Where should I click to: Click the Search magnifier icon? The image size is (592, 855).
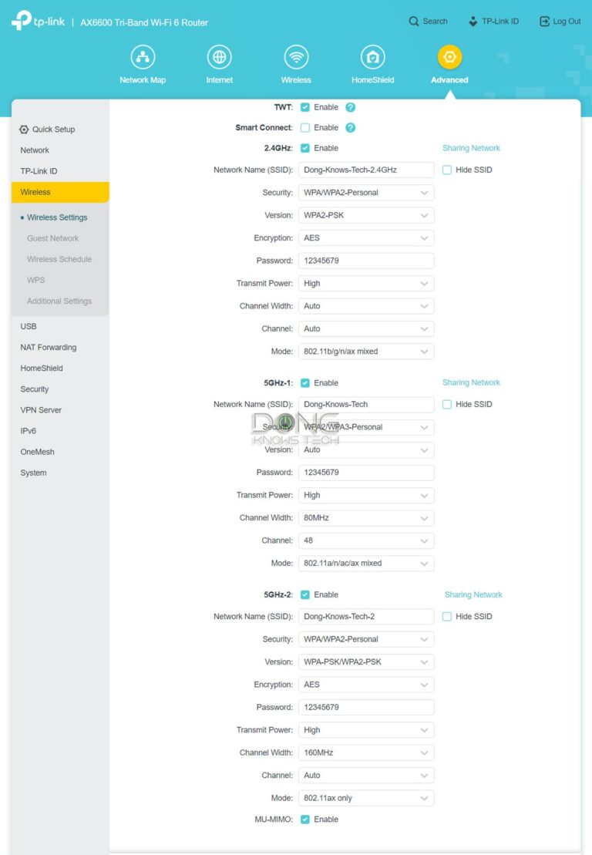point(415,22)
